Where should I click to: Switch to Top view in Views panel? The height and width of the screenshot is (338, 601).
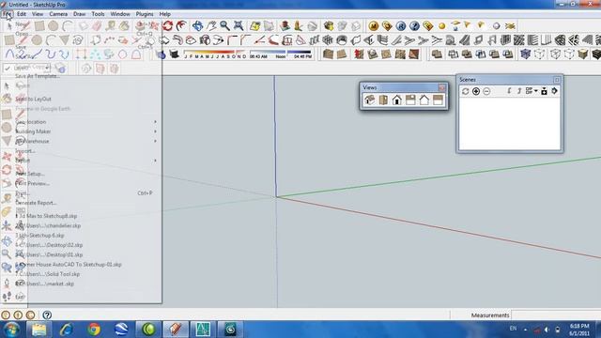point(383,100)
